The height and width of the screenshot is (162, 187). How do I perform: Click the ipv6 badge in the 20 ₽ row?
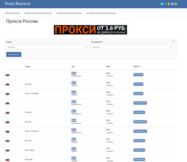point(74,73)
